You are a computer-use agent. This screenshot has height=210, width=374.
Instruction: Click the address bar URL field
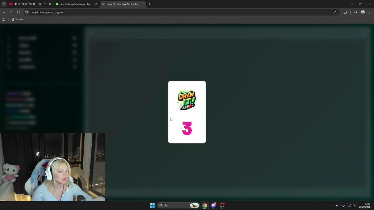181,12
